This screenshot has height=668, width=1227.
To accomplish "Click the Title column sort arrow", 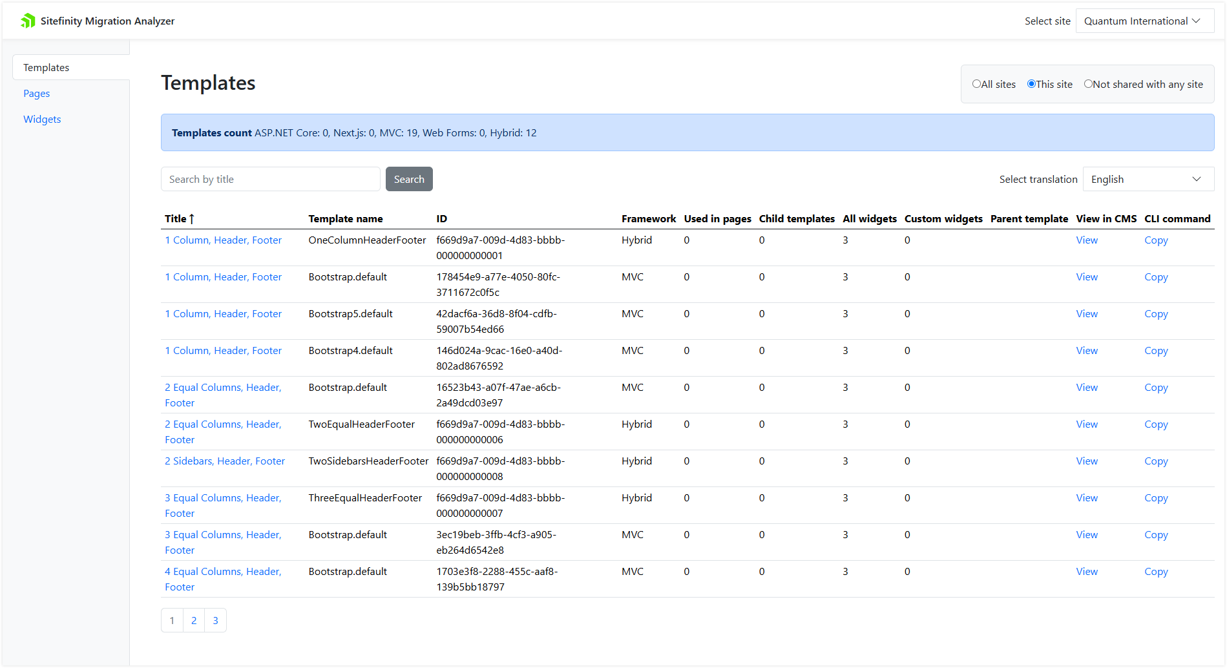I will (192, 219).
